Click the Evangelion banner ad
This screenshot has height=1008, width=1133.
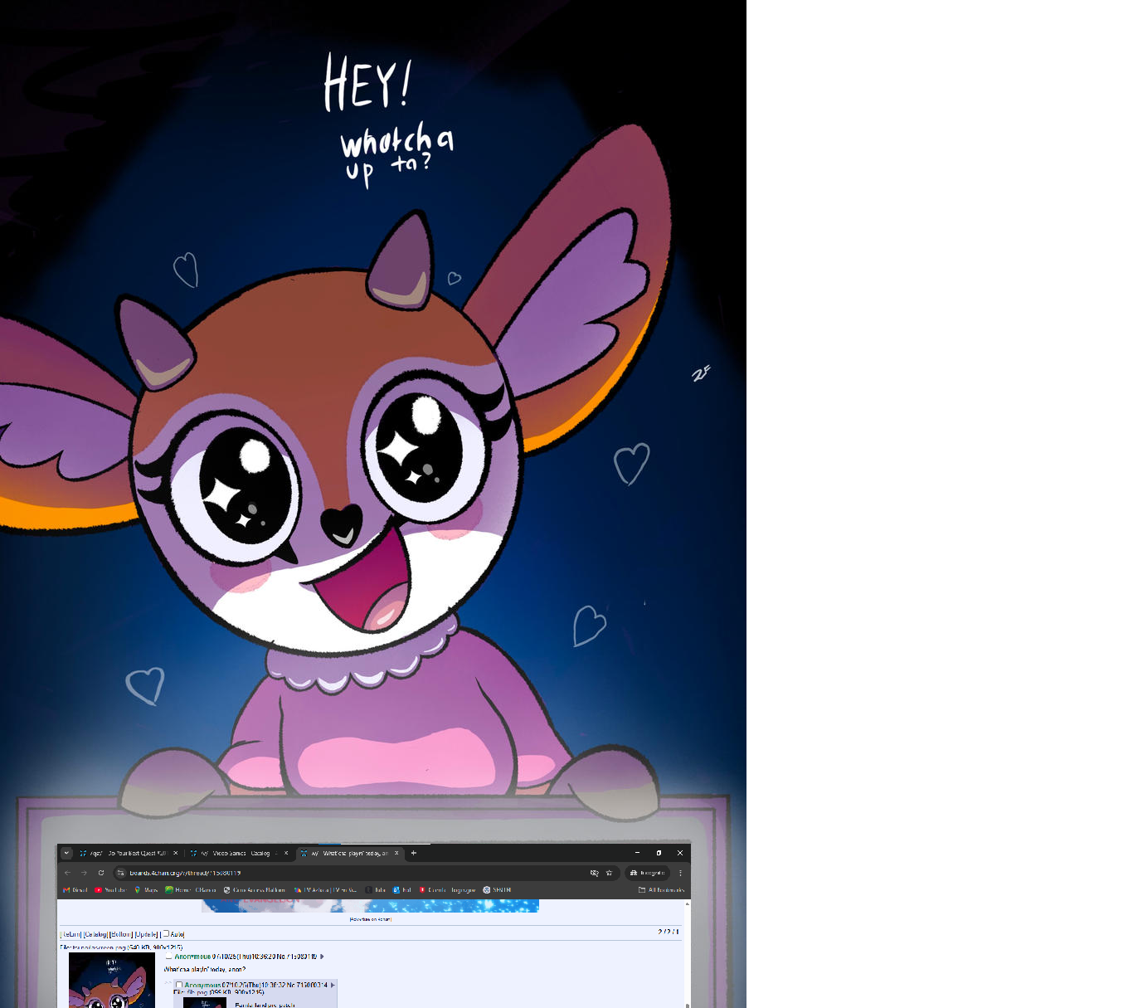tap(370, 905)
